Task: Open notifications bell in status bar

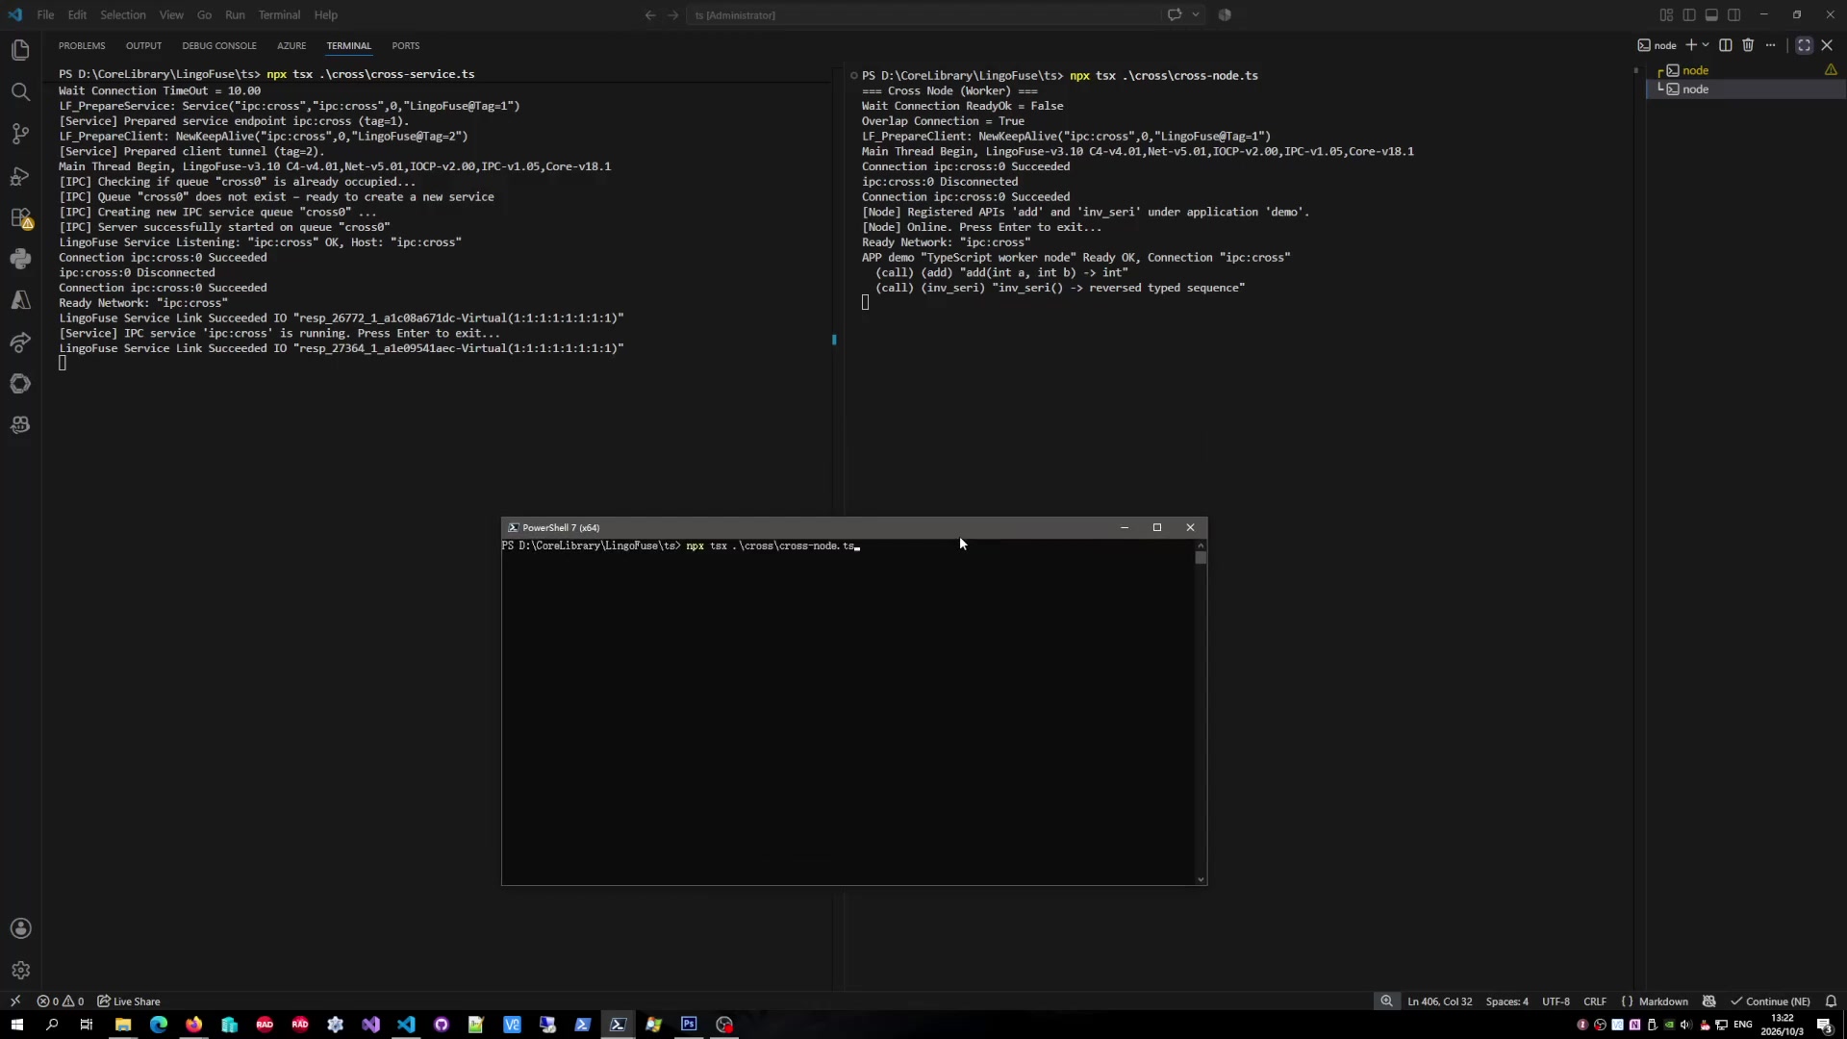Action: 1831,1001
